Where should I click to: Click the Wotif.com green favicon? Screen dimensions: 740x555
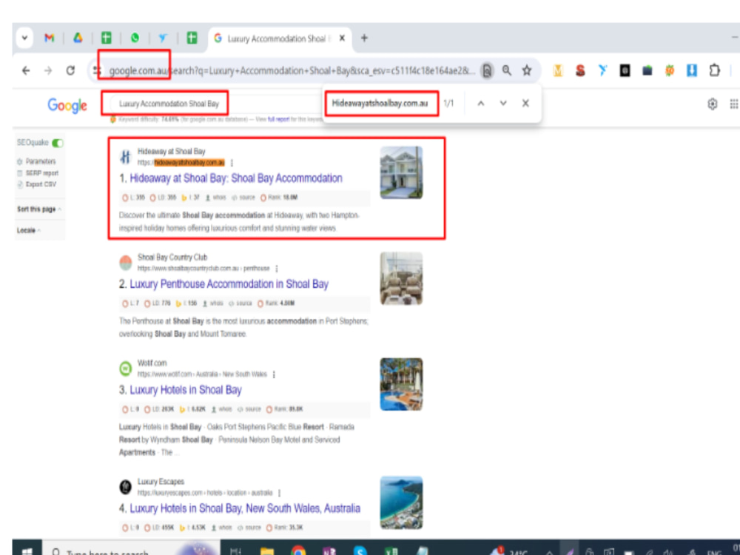point(126,369)
